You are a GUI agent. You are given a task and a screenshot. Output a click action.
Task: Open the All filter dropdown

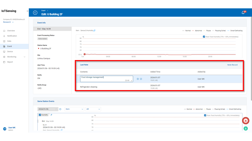tap(93, 109)
